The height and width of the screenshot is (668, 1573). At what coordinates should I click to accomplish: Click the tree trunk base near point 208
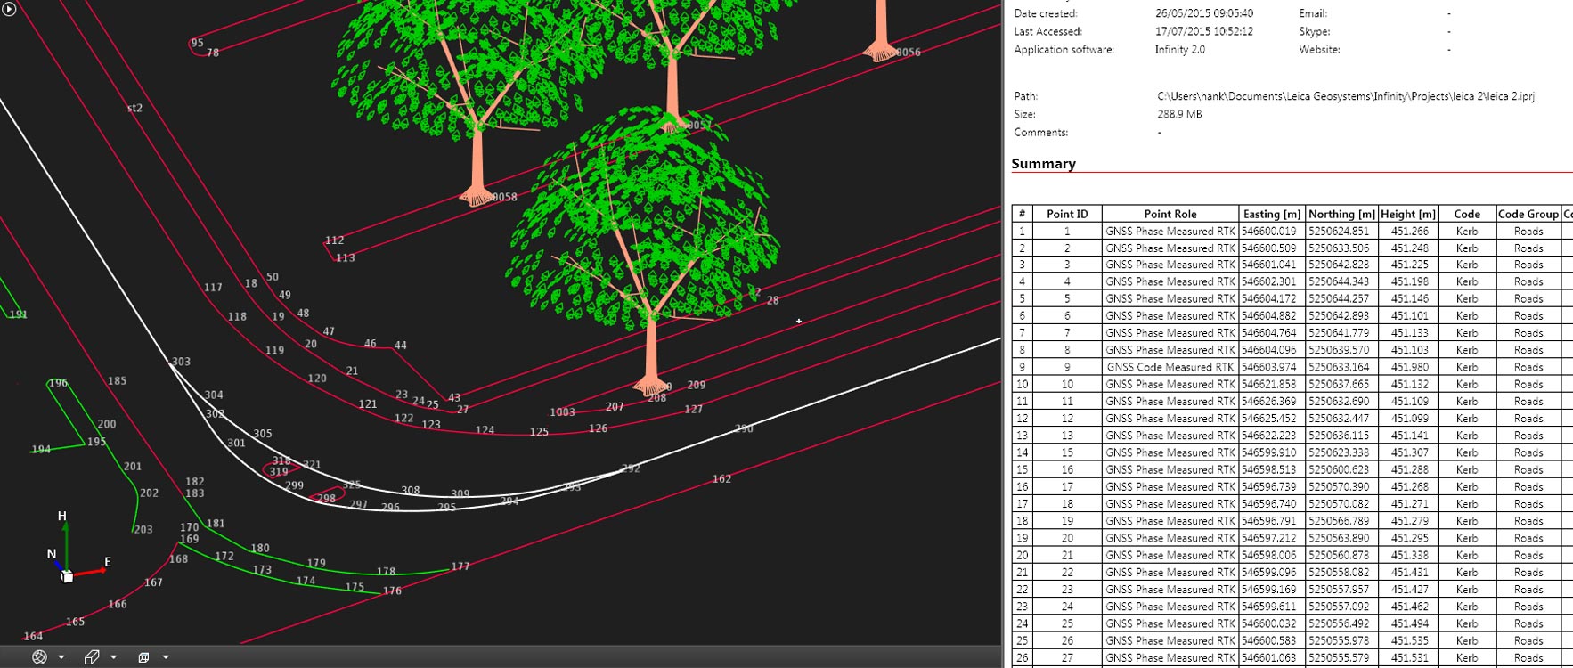click(x=650, y=385)
